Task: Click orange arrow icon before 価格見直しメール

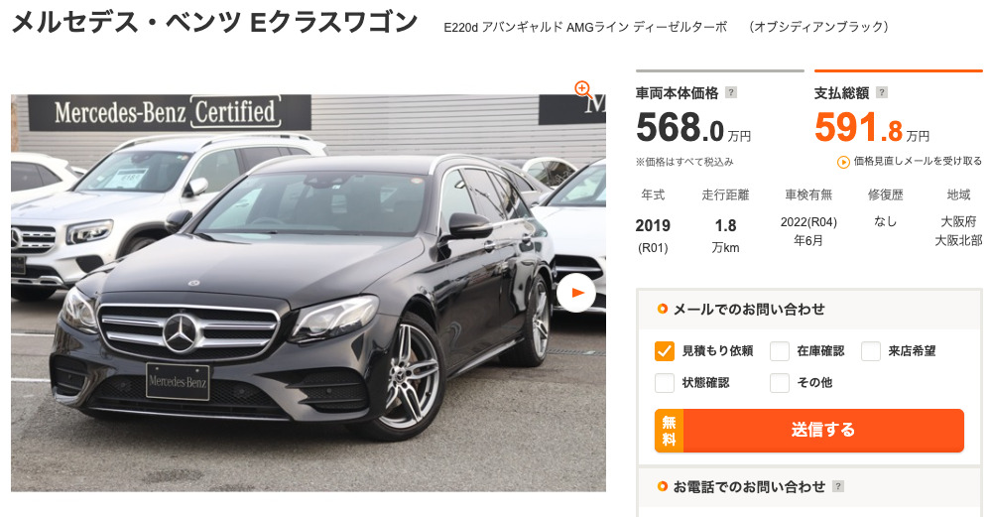Action: tap(843, 162)
